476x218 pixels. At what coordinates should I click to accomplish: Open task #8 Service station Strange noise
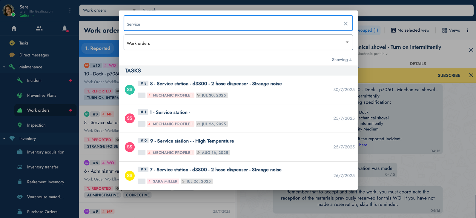[238, 90]
